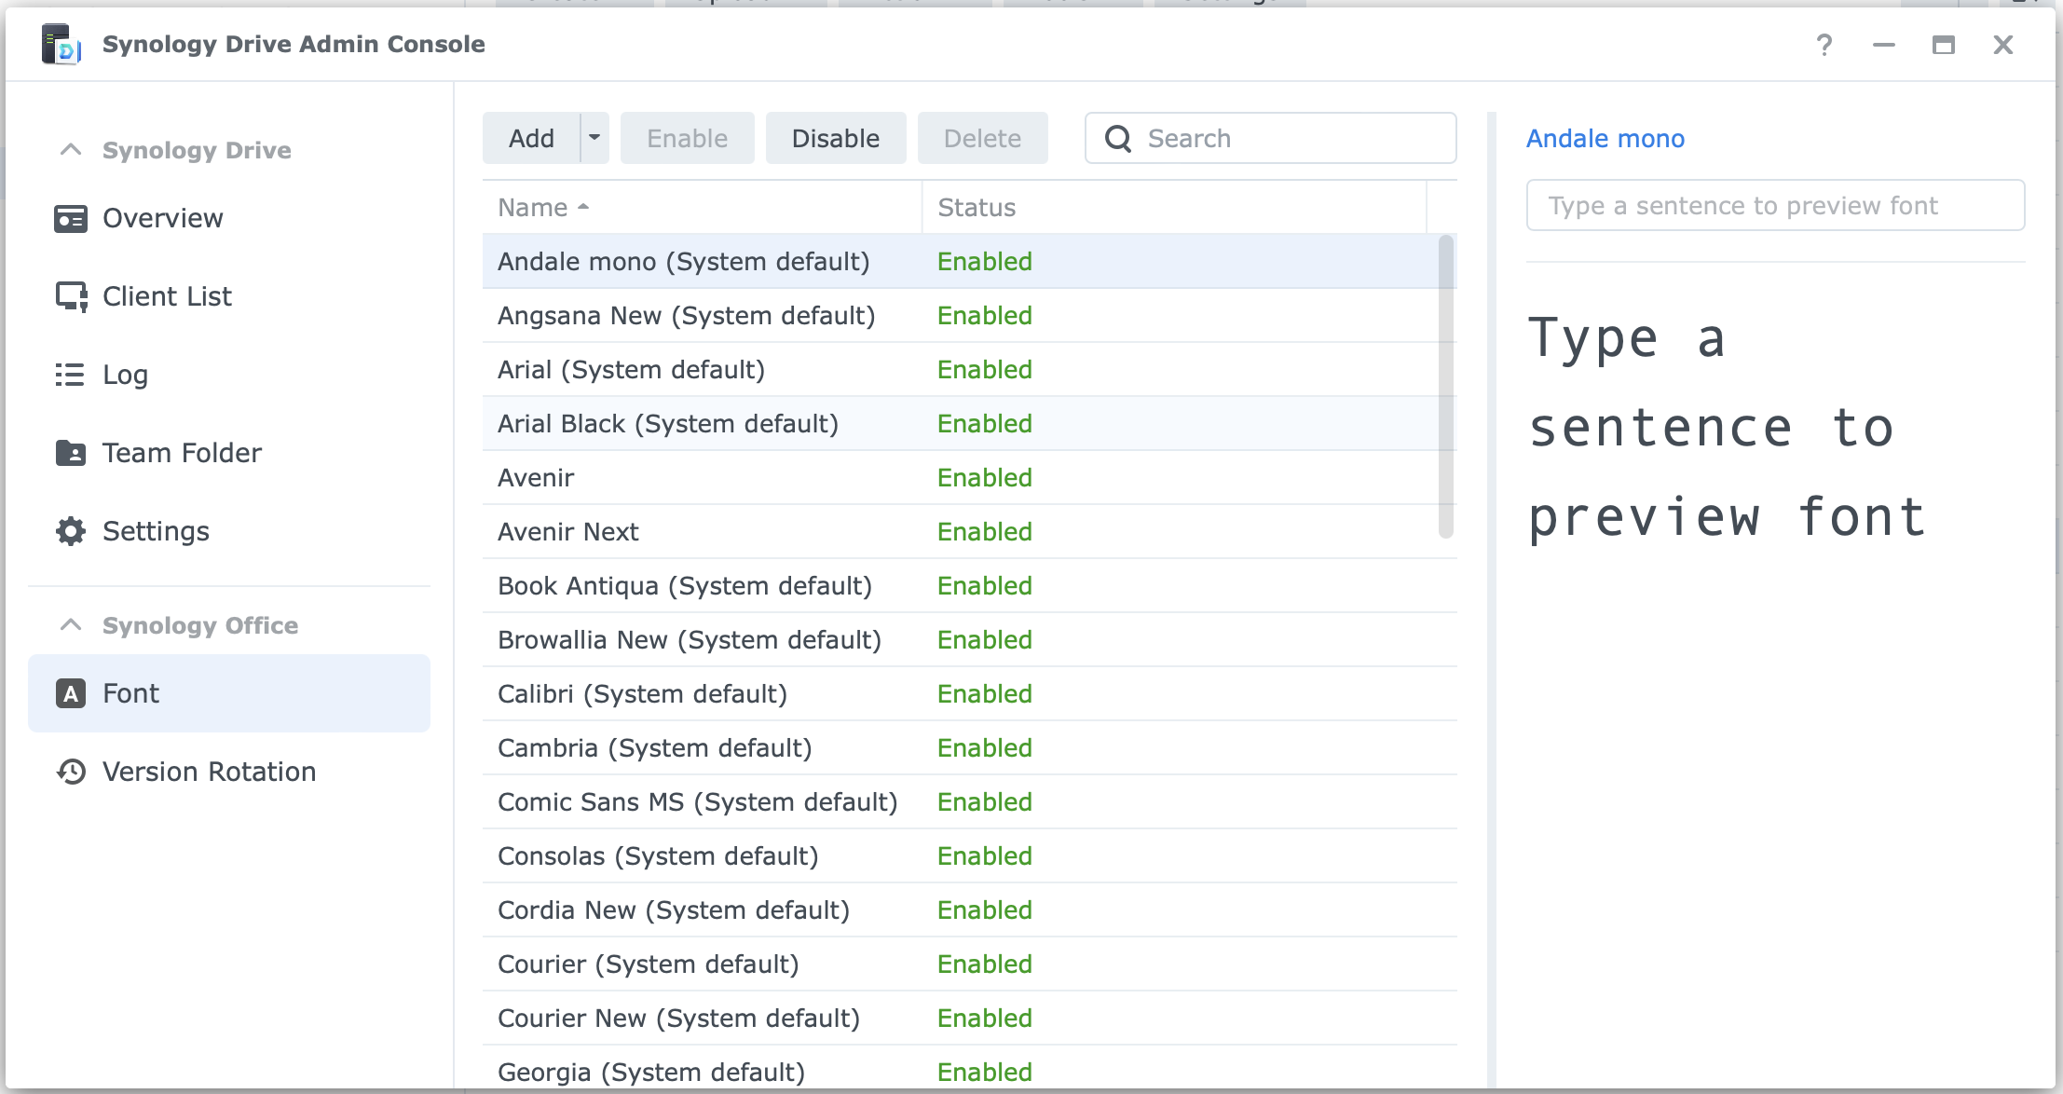Click the Log list icon

[x=71, y=375]
